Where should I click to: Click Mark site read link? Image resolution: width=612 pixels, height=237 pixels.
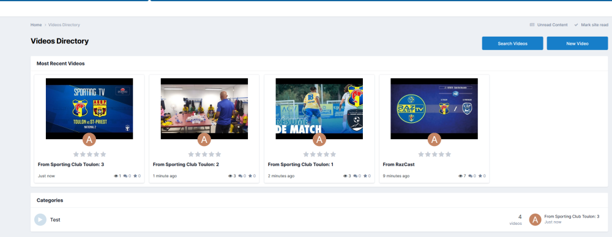(x=594, y=24)
